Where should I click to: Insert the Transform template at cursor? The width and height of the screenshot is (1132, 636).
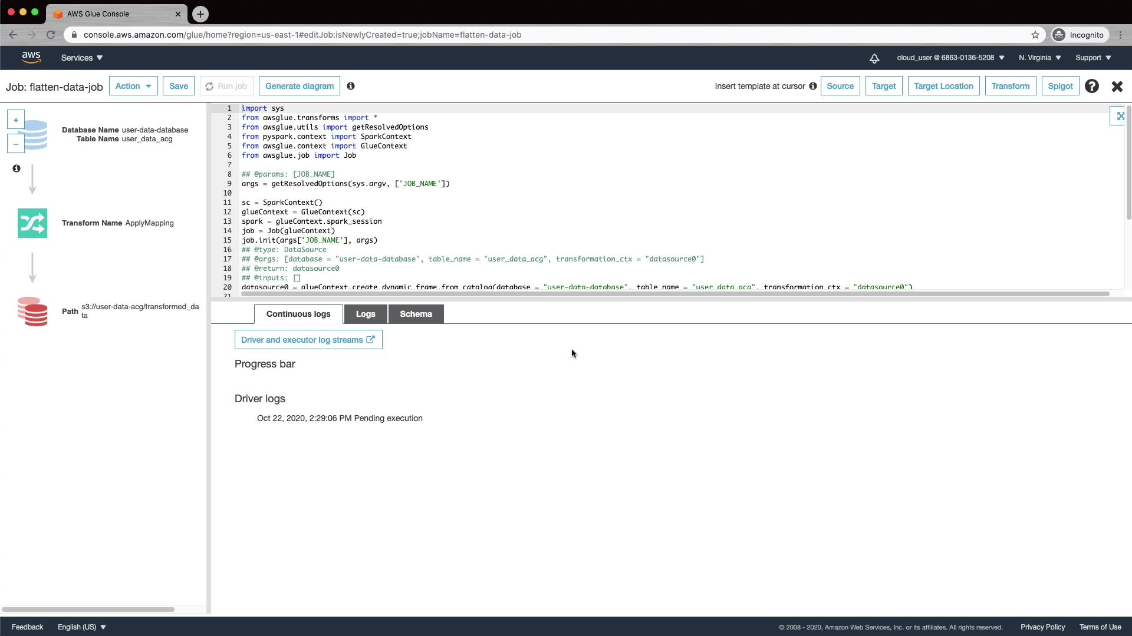[x=1010, y=86]
